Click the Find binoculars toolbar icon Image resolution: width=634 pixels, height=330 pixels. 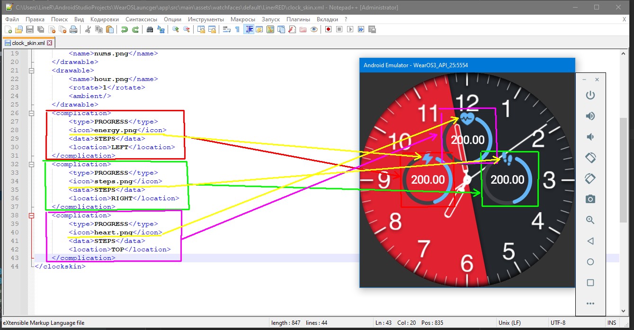pos(150,29)
